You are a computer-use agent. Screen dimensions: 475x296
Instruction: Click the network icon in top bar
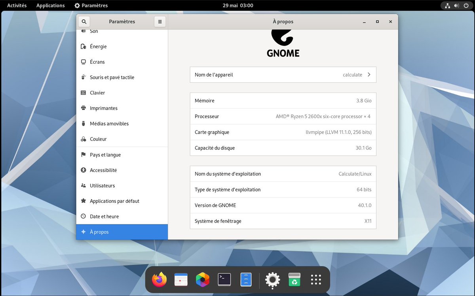point(447,6)
